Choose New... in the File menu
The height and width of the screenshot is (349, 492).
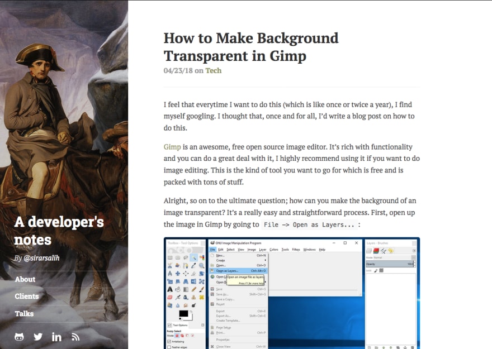238,256
